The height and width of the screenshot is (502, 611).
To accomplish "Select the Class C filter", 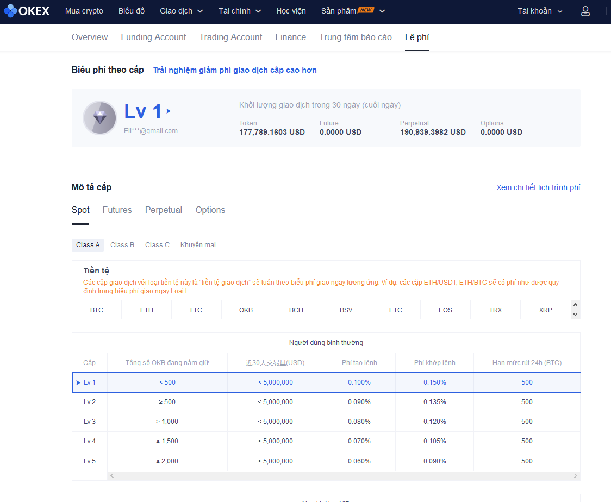I will coord(157,245).
